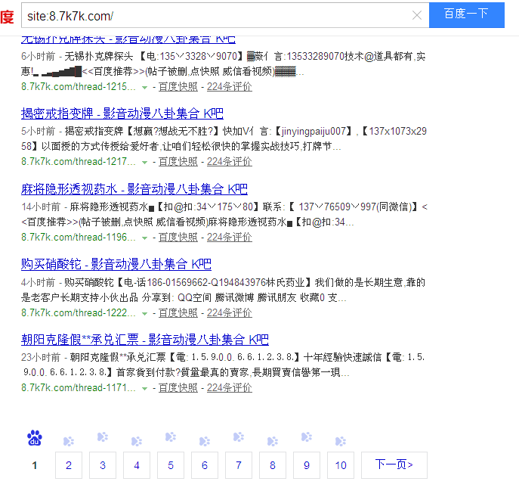
Task: Click the green URL 8.7k7k.com/thread-1222...
Action: (x=79, y=313)
